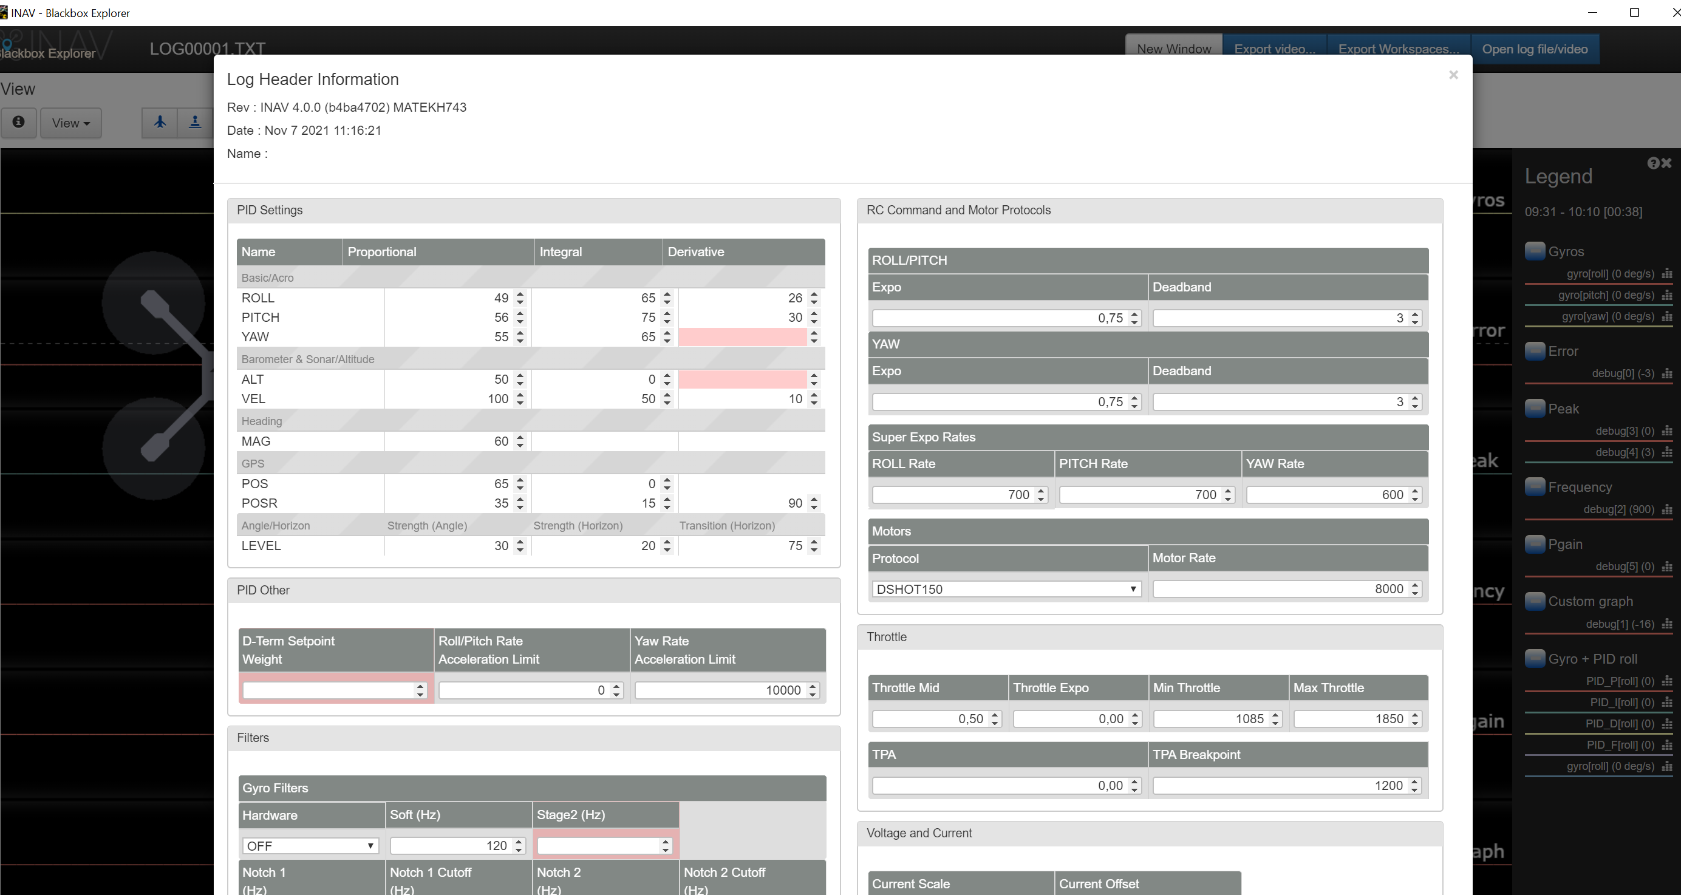
Task: Open the motor Protocol DSHOT150 dropdown
Action: point(1006,589)
